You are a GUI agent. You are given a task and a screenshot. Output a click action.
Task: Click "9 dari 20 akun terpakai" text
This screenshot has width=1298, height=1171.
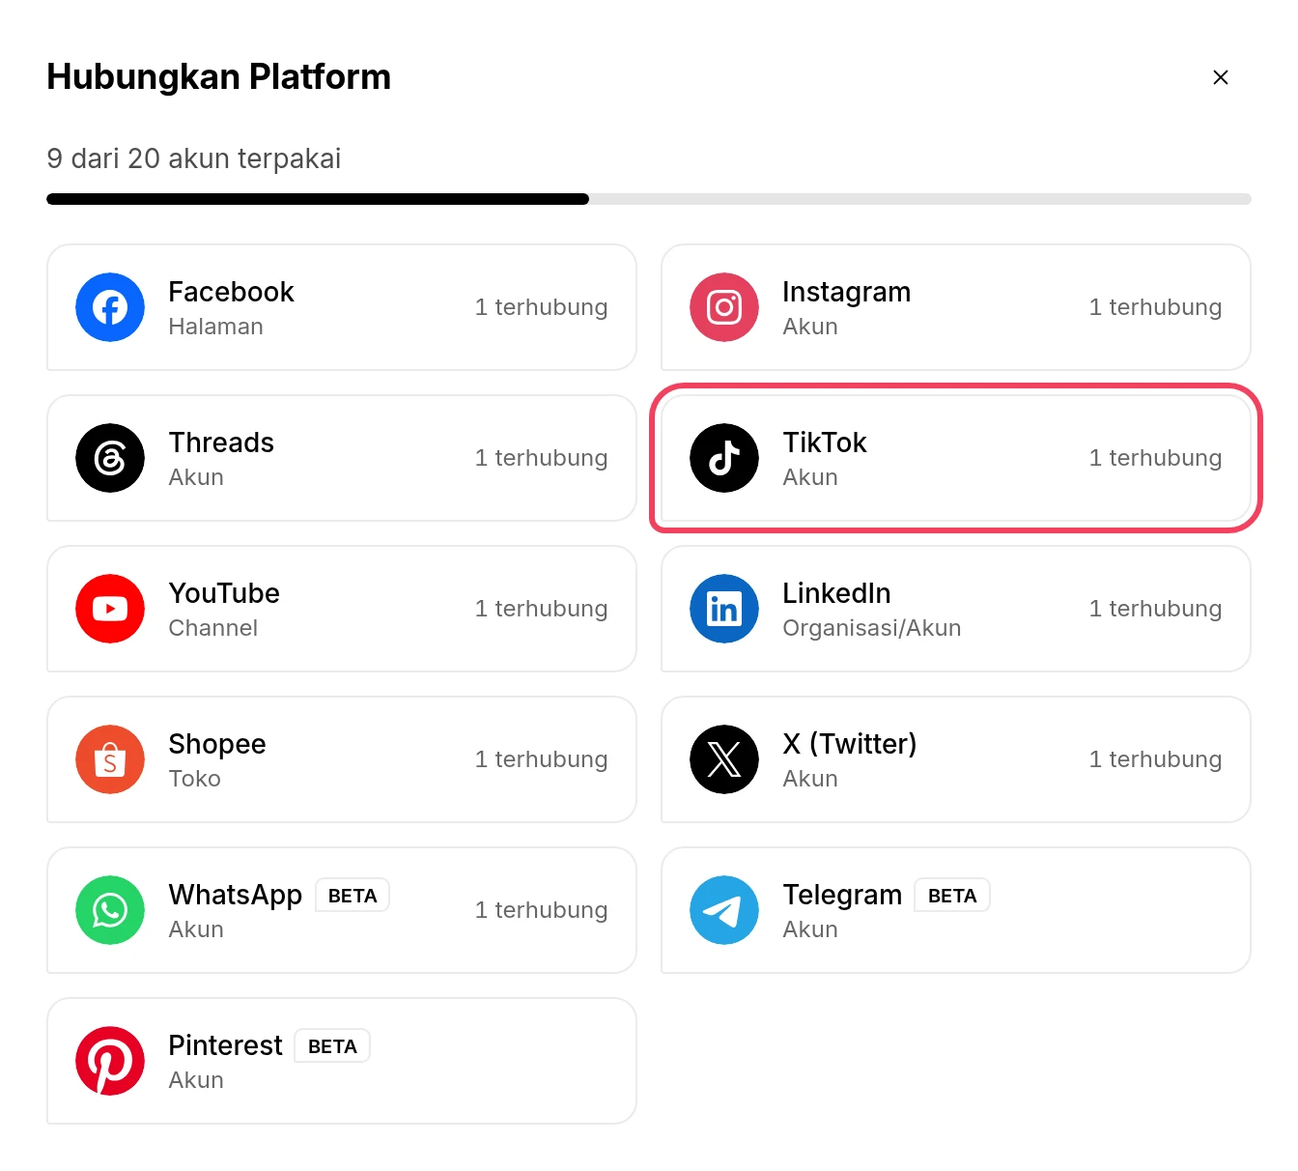(194, 158)
